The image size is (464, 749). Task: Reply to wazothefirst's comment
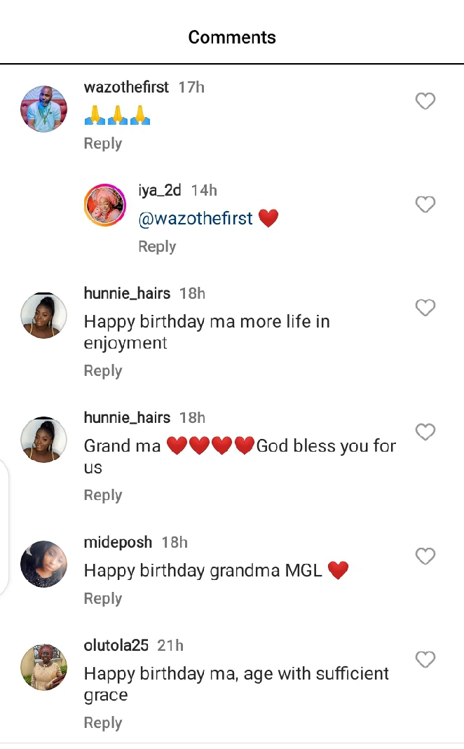point(103,144)
